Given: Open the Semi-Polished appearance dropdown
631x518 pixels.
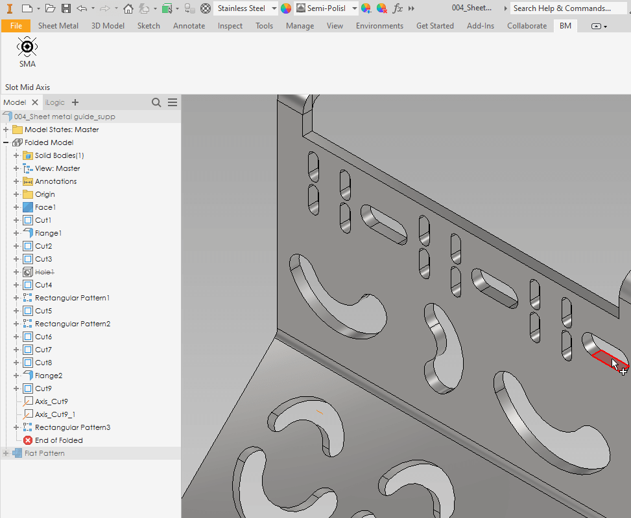Looking at the screenshot, I should (x=353, y=8).
